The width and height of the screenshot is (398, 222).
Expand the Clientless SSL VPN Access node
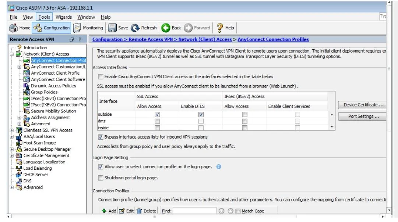coord(12,130)
